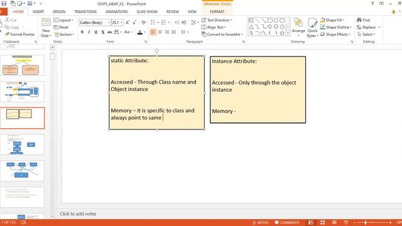Open the Text Direction dropdown
The image size is (402, 226).
(x=217, y=20)
